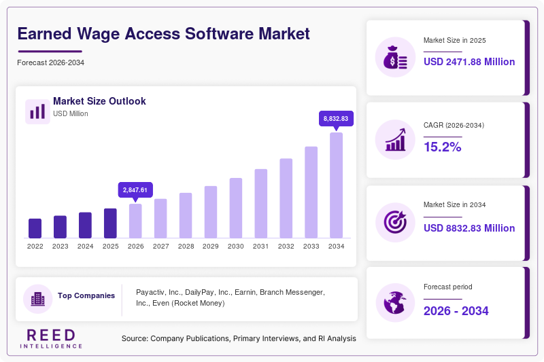
Task: Click the 2026 - 2034 forecast value
Action: 456,311
